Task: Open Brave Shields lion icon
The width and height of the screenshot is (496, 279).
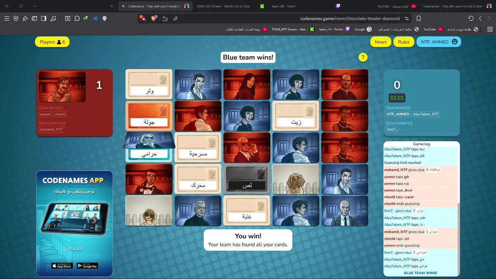Action: click(154, 19)
